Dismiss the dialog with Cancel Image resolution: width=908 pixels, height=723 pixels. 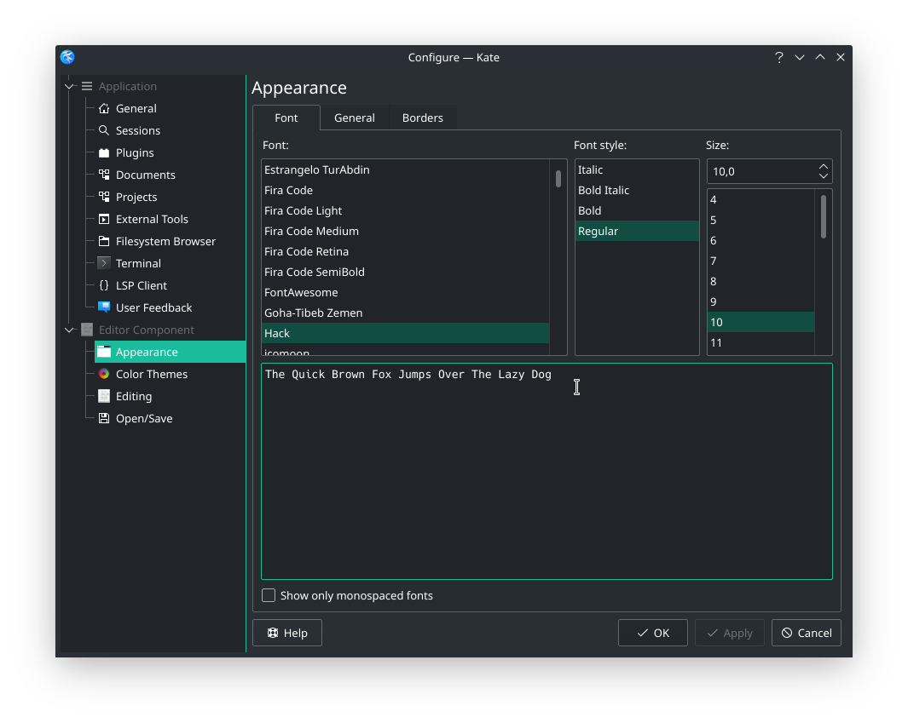pyautogui.click(x=806, y=633)
